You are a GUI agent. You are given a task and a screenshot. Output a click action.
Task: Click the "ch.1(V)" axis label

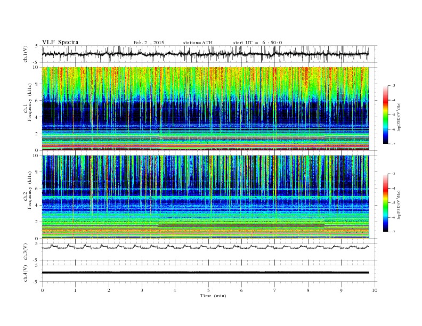click(26, 54)
